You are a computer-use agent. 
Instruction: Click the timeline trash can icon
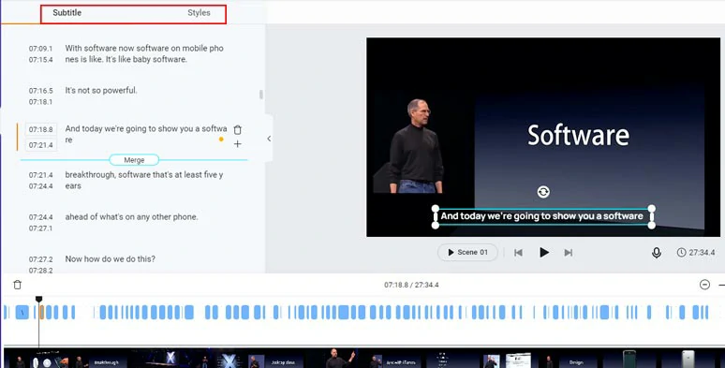(17, 285)
